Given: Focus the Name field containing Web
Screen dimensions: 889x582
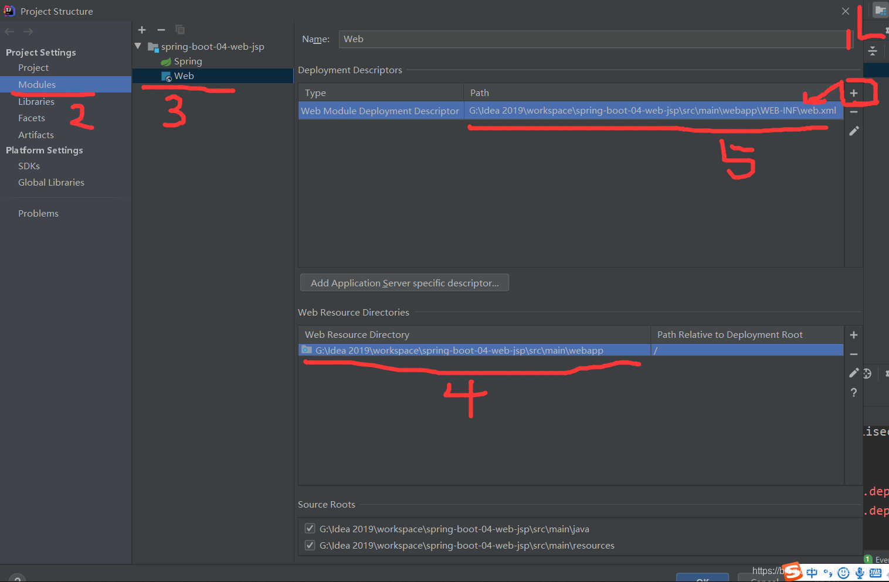Looking at the screenshot, I should coord(593,39).
